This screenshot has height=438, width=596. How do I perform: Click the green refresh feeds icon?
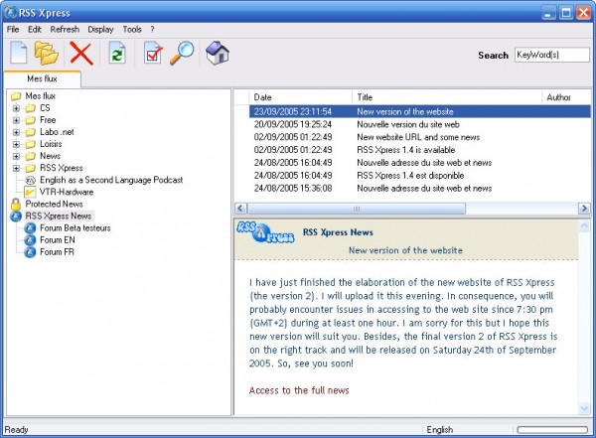(x=117, y=54)
